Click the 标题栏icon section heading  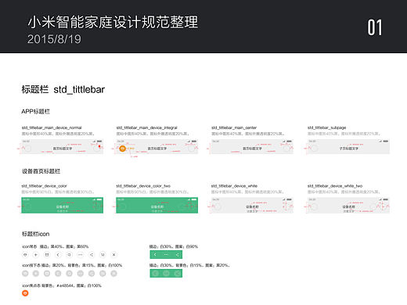pos(35,234)
